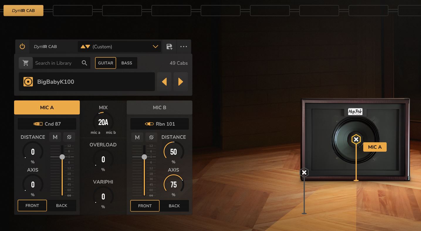Click the speaker icon beside BigBabyK100
The width and height of the screenshot is (421, 231).
click(x=28, y=82)
